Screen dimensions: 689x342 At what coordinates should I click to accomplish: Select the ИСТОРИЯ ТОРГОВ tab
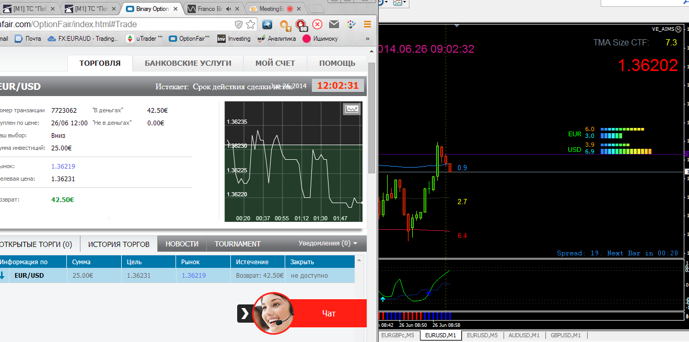(119, 244)
